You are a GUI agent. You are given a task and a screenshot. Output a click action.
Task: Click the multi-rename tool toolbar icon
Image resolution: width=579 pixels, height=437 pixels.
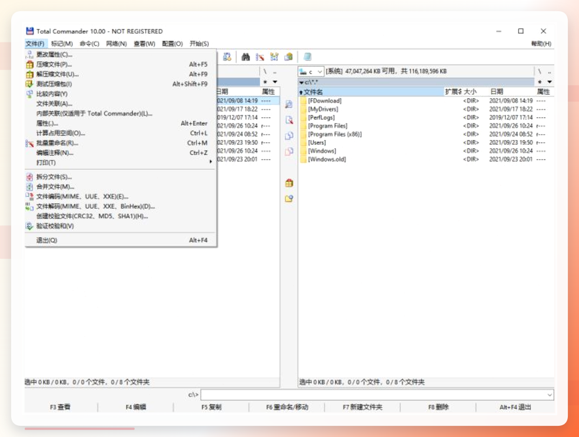point(260,57)
